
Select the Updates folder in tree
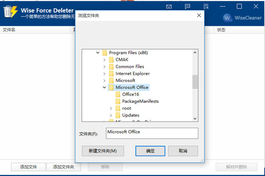tap(130, 115)
